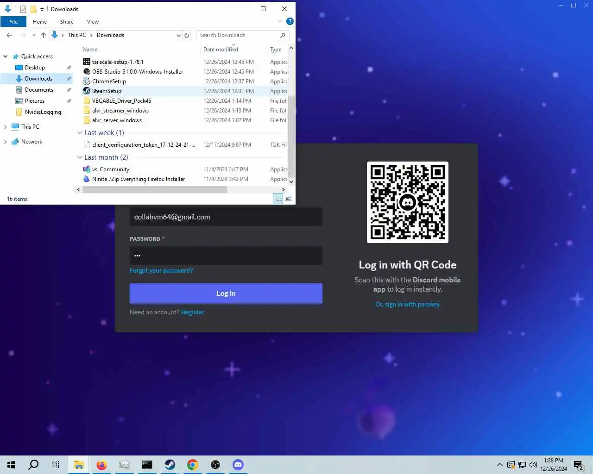Image resolution: width=593 pixels, height=474 pixels.
Task: Click email field containing collabvm64@gmail.com
Action: pyautogui.click(x=226, y=217)
